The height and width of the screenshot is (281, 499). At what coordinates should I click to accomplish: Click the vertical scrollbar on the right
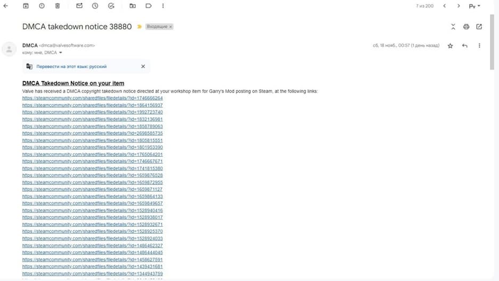pyautogui.click(x=492, y=41)
